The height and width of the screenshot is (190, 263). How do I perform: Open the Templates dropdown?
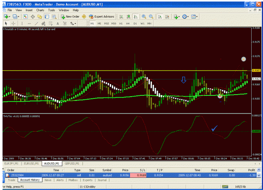point(194,16)
